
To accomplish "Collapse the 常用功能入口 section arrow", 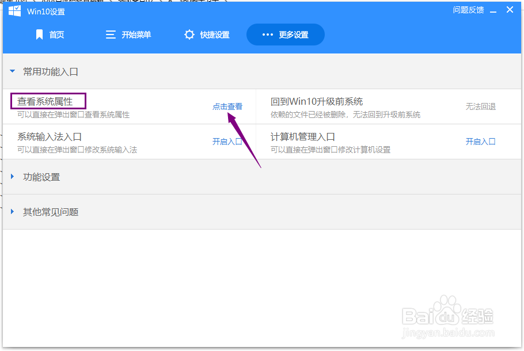I will pyautogui.click(x=12, y=71).
